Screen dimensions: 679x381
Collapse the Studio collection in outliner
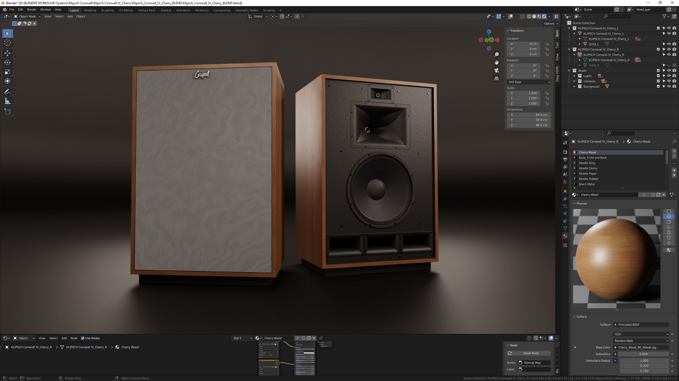[x=569, y=71]
